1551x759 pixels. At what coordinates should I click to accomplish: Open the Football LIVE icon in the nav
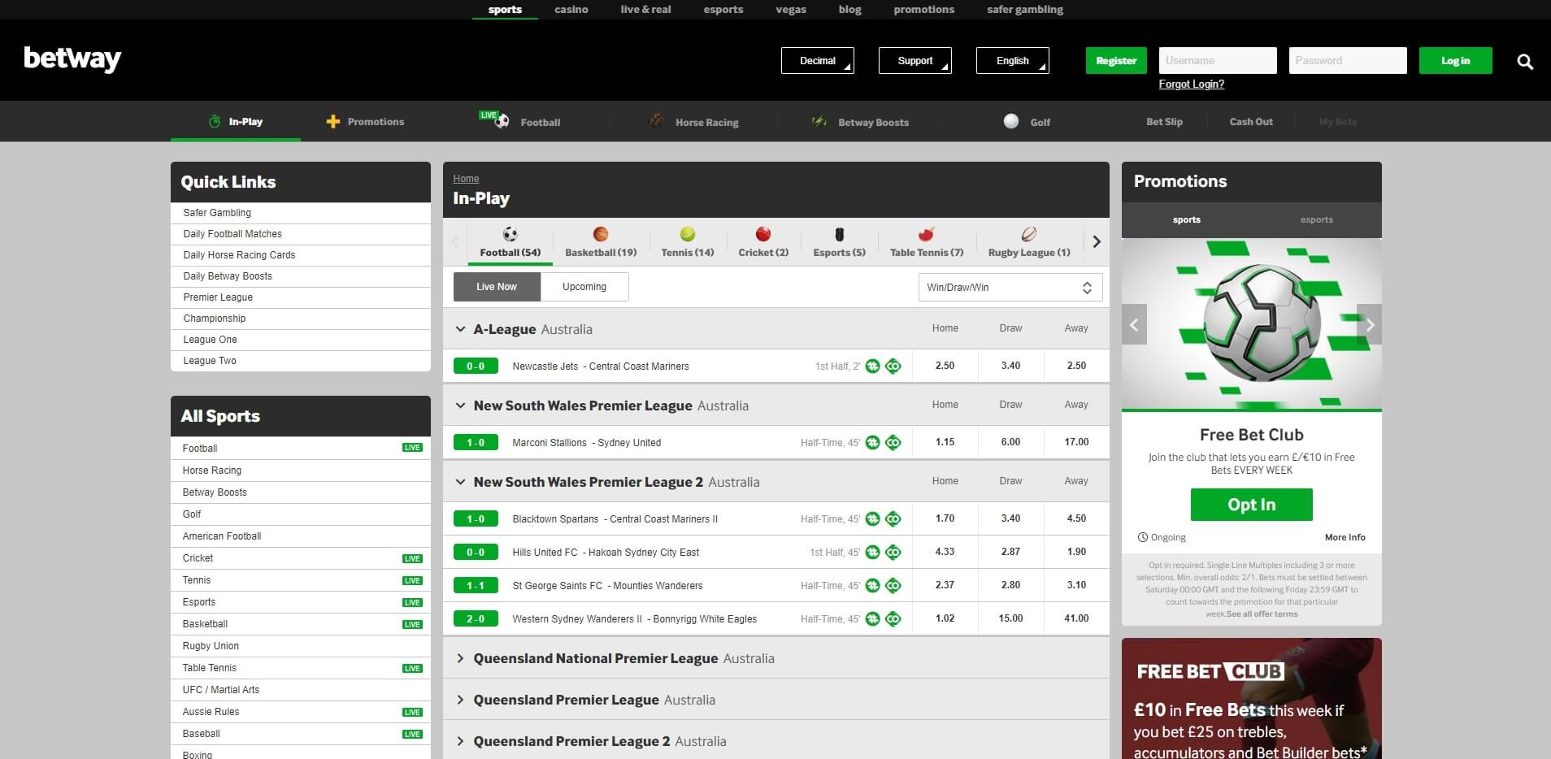pos(497,118)
